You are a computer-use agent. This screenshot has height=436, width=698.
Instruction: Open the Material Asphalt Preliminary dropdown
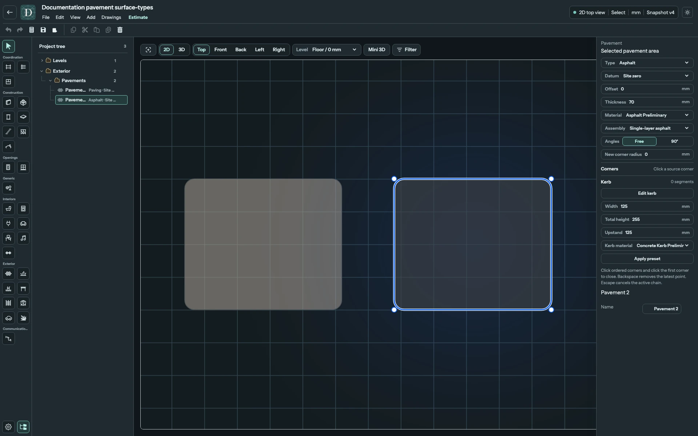coord(647,115)
